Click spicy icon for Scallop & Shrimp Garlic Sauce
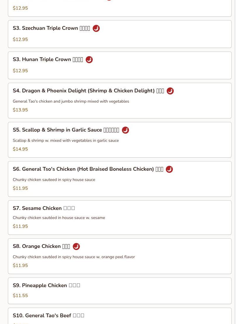 click(x=125, y=130)
